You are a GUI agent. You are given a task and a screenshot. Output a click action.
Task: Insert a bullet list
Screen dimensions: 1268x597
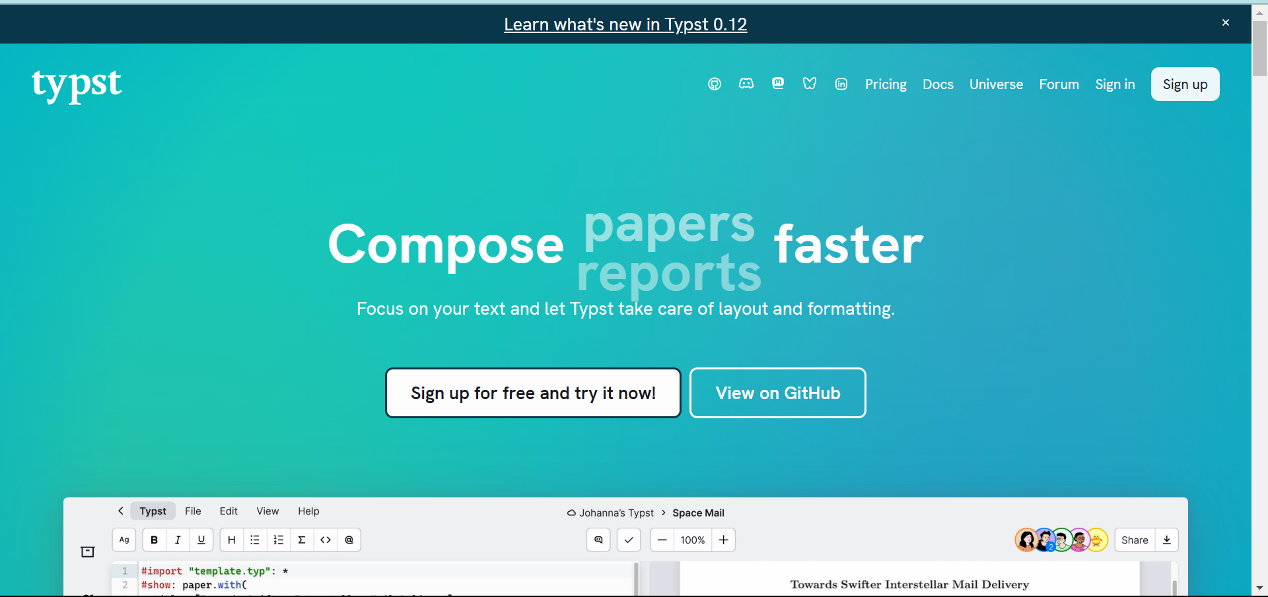pos(255,540)
